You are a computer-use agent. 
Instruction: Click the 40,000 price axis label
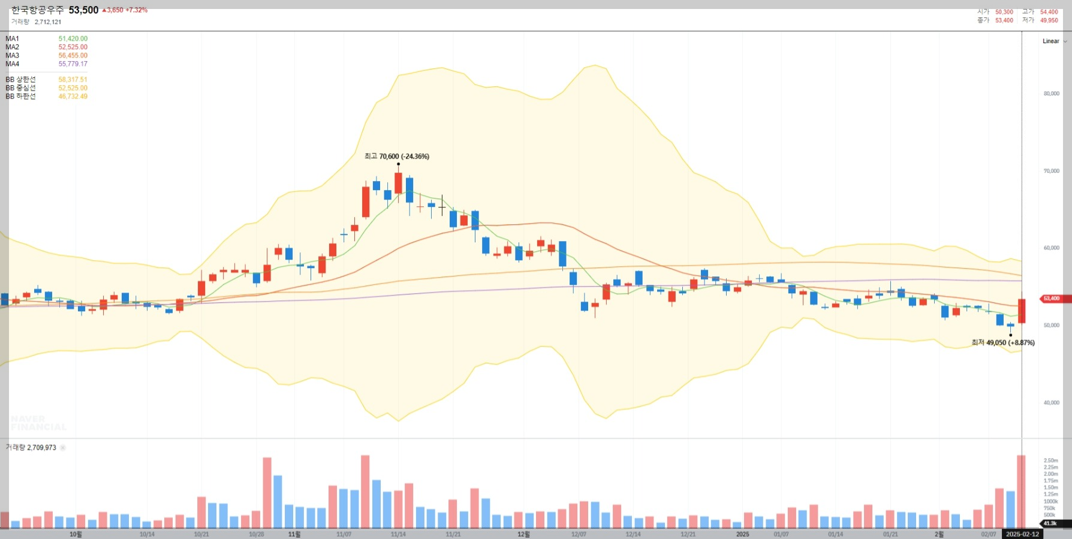[x=1052, y=403]
